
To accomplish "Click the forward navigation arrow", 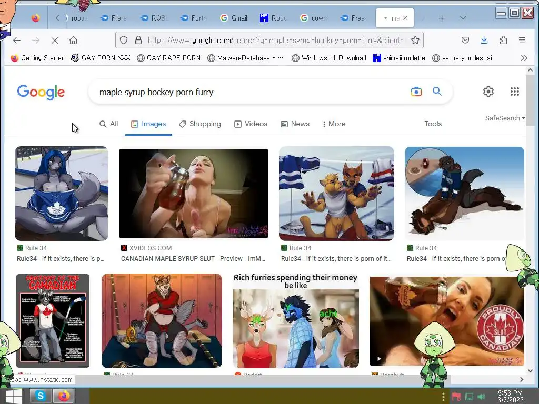I will pyautogui.click(x=36, y=40).
